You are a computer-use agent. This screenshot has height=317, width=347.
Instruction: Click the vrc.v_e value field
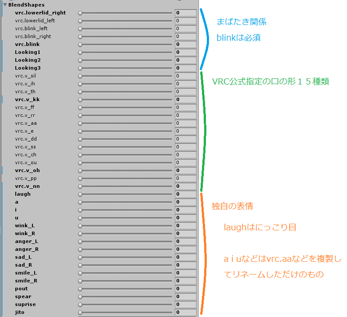(185, 131)
